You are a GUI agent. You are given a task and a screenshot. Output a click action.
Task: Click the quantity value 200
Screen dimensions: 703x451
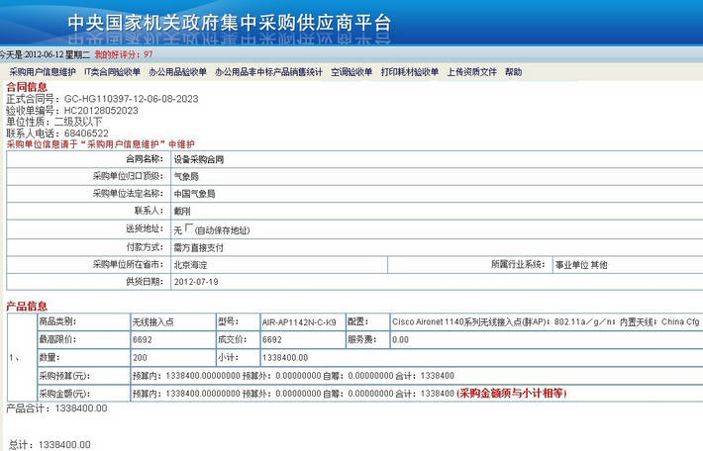tap(140, 357)
